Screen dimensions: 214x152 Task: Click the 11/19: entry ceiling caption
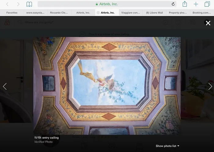click(46, 138)
